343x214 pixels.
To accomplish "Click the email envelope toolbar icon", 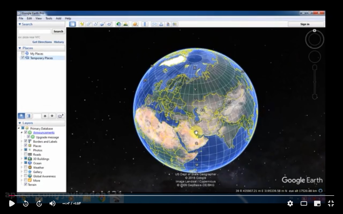I will click(x=154, y=24).
